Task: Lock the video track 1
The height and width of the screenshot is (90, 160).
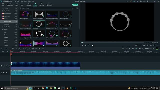Action: click(x=4, y=66)
